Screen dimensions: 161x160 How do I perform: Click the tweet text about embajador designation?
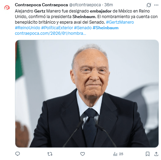click(x=86, y=17)
